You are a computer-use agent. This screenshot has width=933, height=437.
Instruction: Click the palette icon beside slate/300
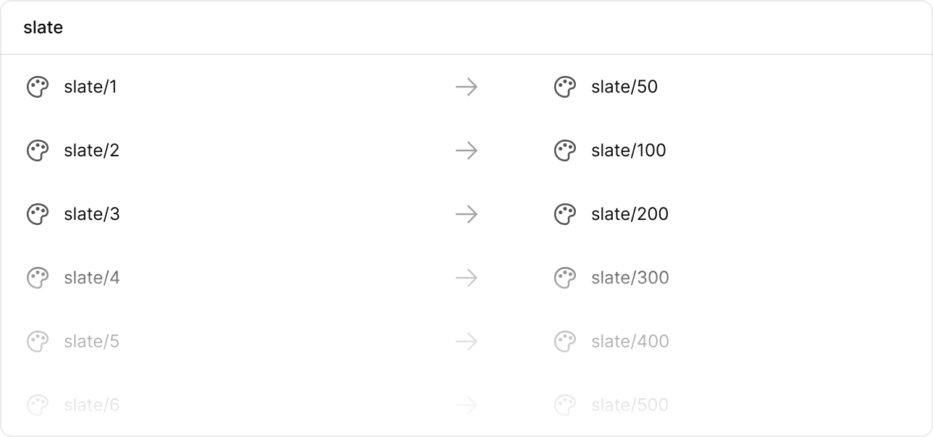click(565, 279)
